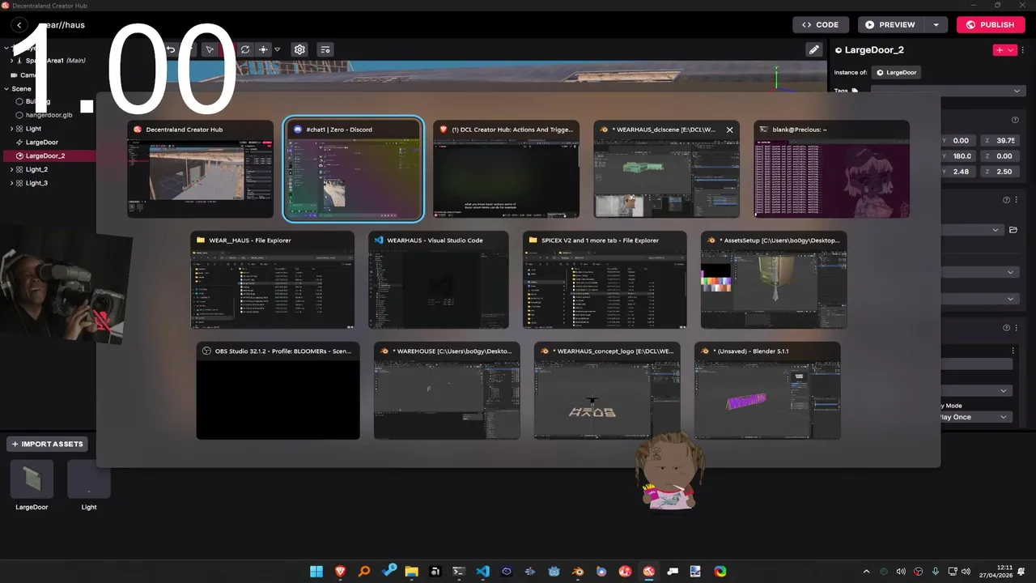The image size is (1036, 583).
Task: Switch to WEARHAUS Visual Studio Code window
Action: click(x=439, y=280)
